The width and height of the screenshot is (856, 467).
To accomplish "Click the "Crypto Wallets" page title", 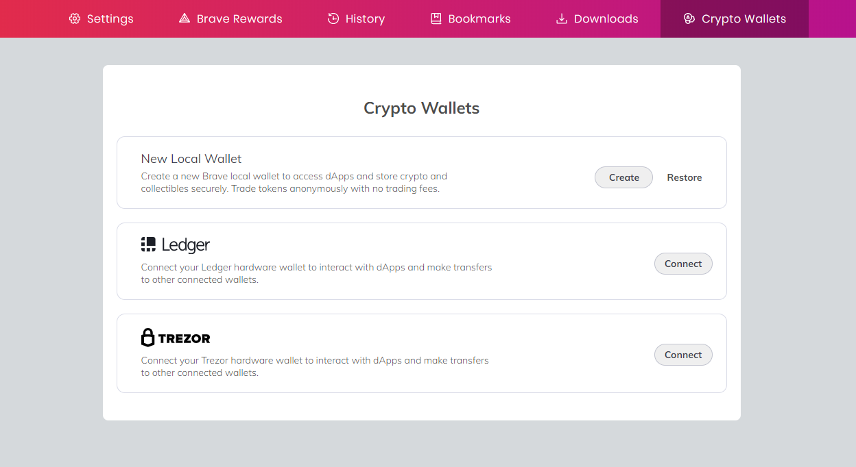I will pos(421,108).
